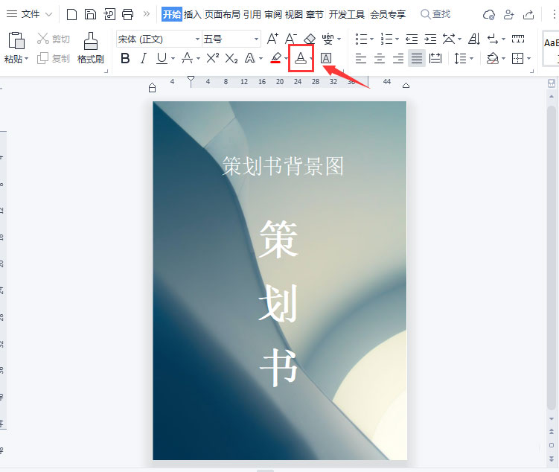Click the Chinese layout icon

(x=449, y=39)
